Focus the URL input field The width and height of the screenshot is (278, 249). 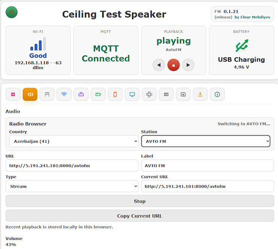[x=72, y=165]
